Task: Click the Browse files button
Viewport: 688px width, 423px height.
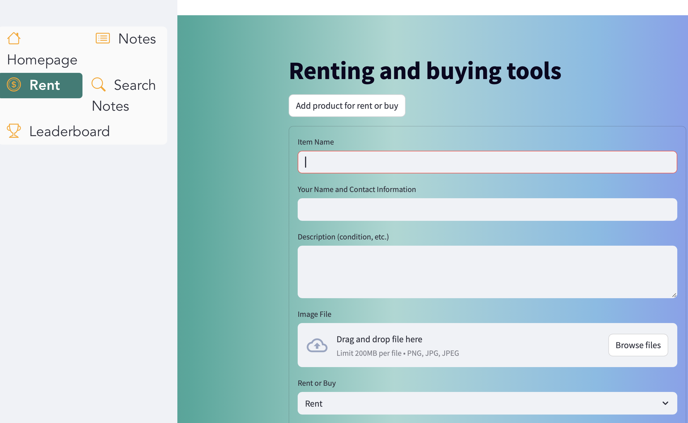Action: [x=638, y=345]
